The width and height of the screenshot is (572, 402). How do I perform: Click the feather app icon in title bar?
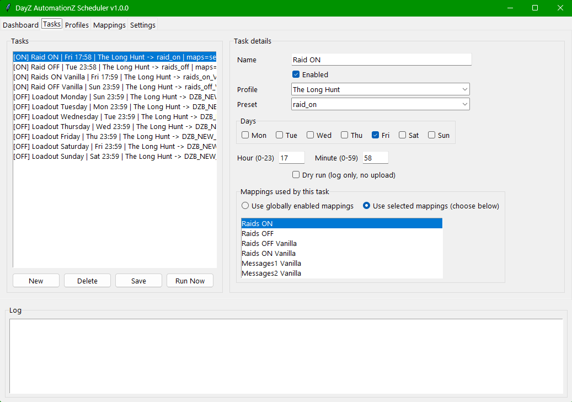[x=8, y=8]
